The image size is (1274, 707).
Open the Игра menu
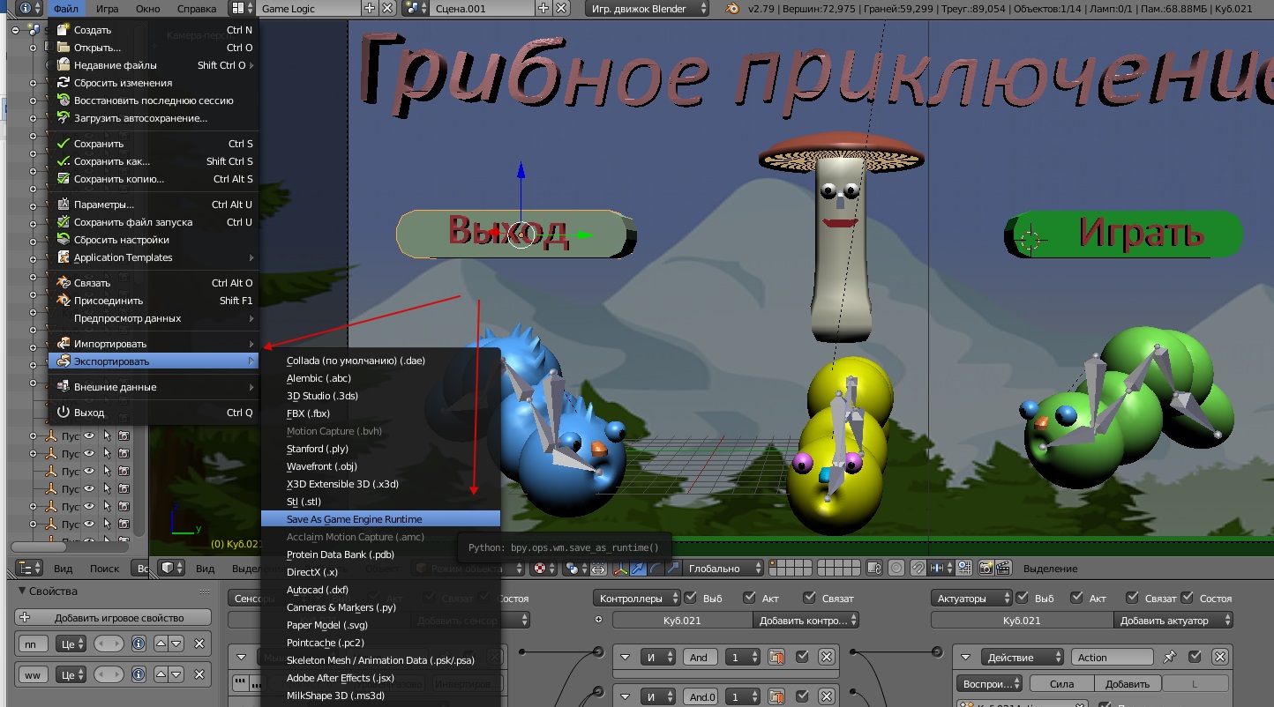coord(107,8)
